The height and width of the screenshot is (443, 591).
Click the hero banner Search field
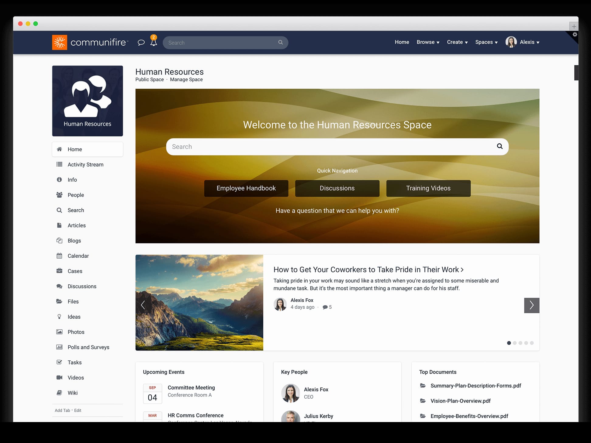tap(337, 147)
